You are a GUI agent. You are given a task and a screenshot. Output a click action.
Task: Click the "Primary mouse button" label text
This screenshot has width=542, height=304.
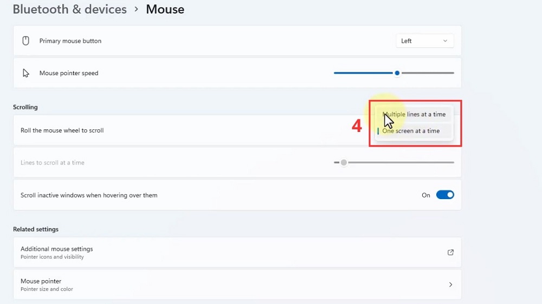click(70, 41)
